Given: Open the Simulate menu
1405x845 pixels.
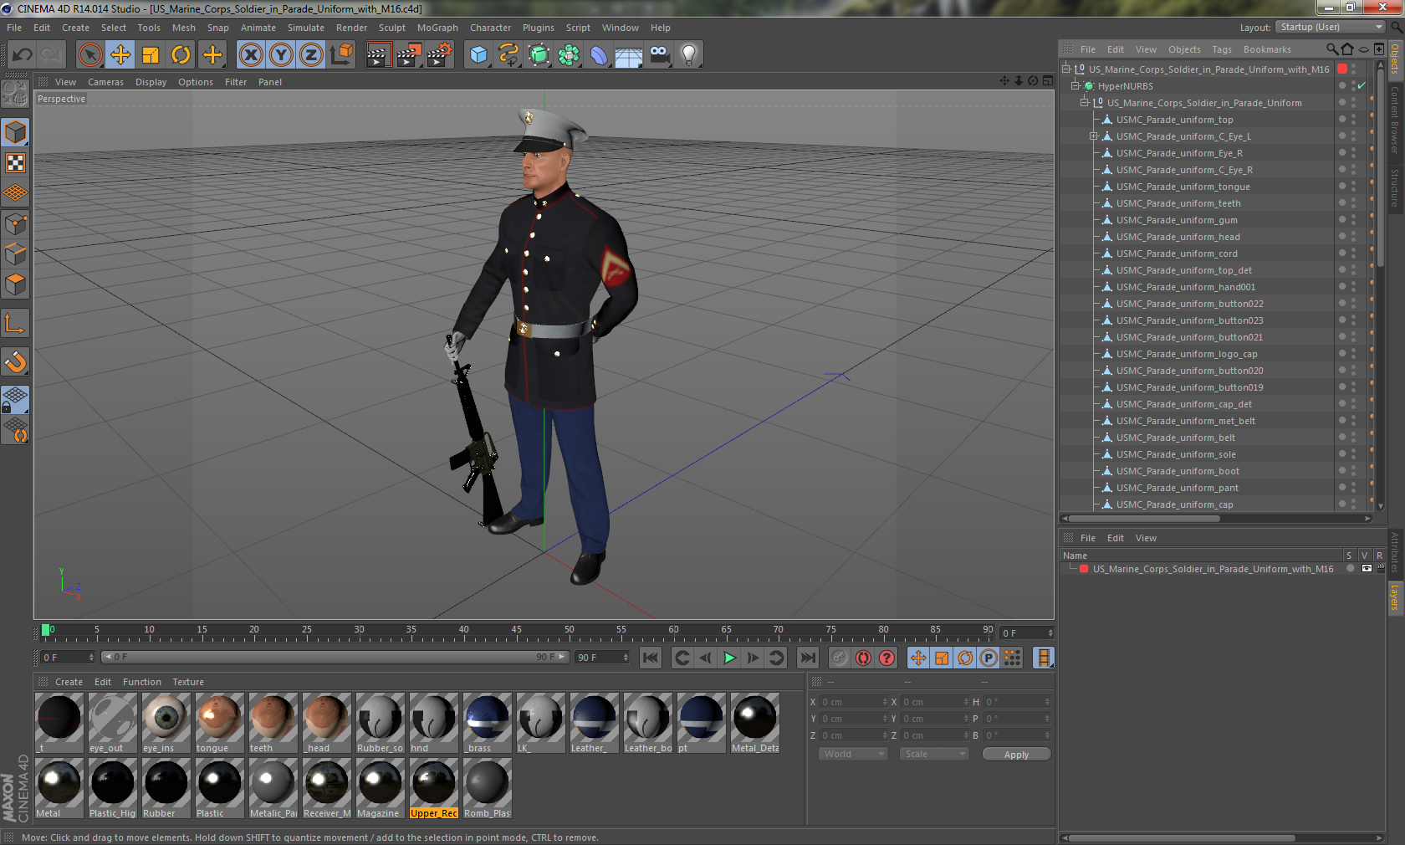Looking at the screenshot, I should coord(306,28).
